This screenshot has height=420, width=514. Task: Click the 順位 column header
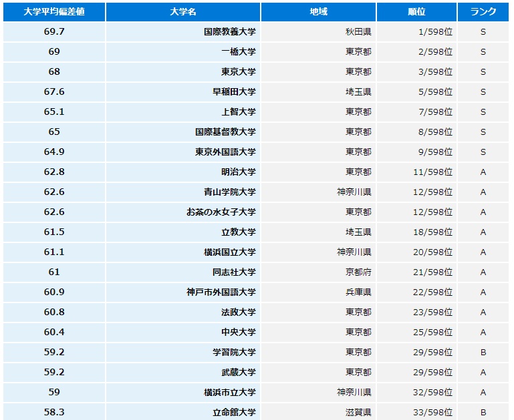tap(416, 12)
